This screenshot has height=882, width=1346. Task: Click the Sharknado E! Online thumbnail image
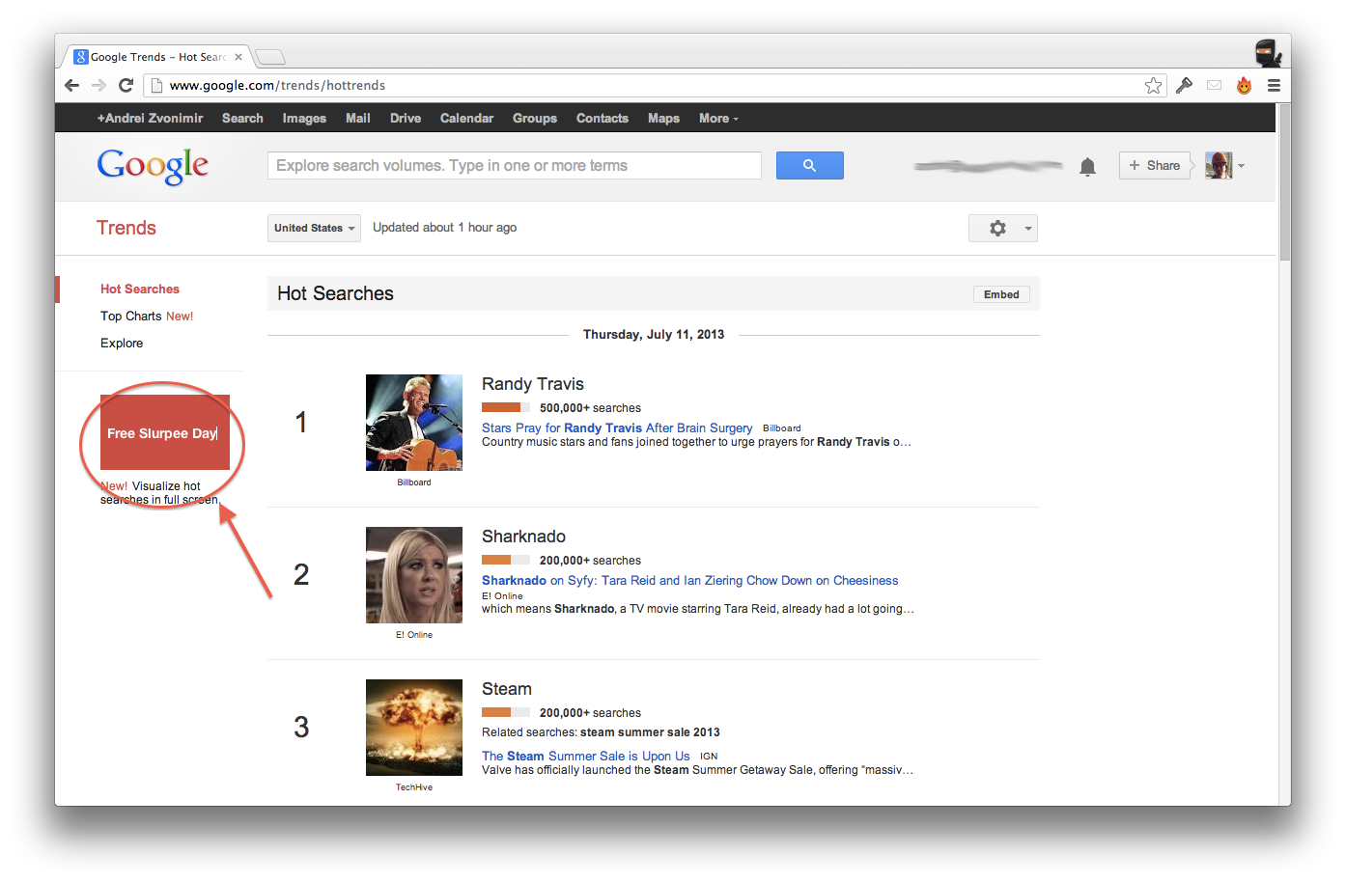click(413, 575)
